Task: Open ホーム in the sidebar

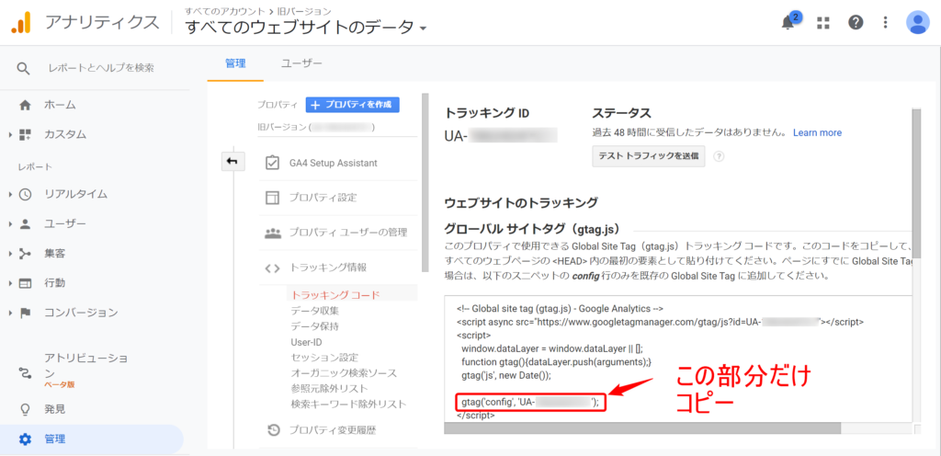Action: (60, 105)
